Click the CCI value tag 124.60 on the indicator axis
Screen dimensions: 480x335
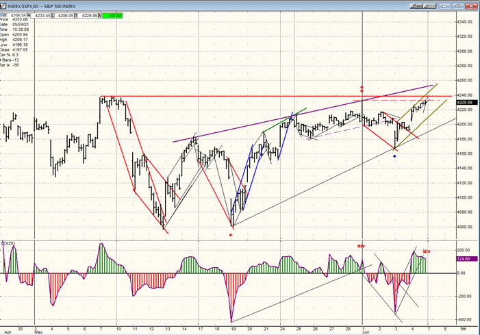pos(464,259)
